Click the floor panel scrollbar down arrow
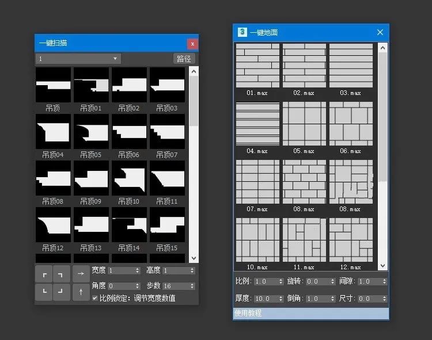The width and height of the screenshot is (432, 340). 382,266
